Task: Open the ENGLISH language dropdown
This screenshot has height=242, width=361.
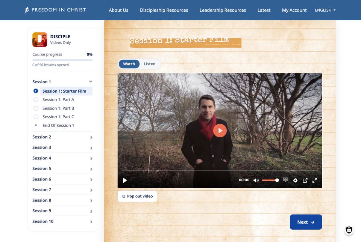Action: pos(325,10)
